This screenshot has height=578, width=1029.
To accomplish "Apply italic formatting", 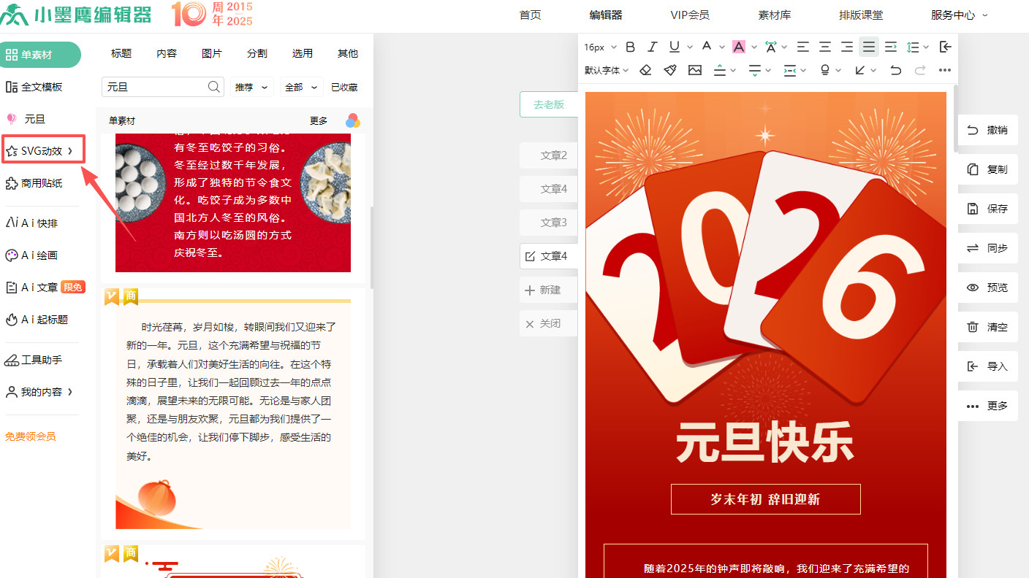I will 652,46.
